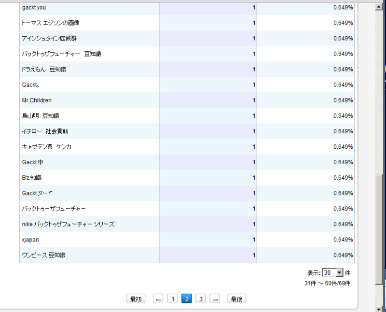Go to the first page with 最初
This screenshot has height=312, width=386.
(x=136, y=298)
